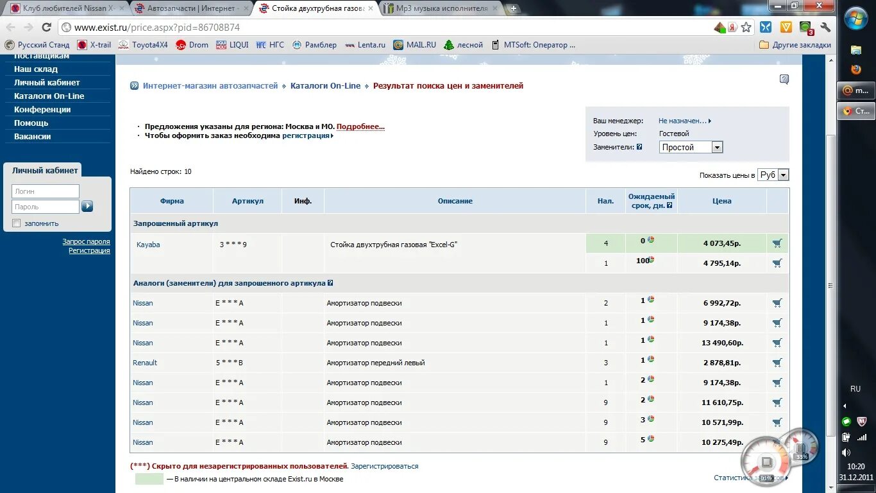
Task: Open Рамблер bookmark
Action: (314, 45)
